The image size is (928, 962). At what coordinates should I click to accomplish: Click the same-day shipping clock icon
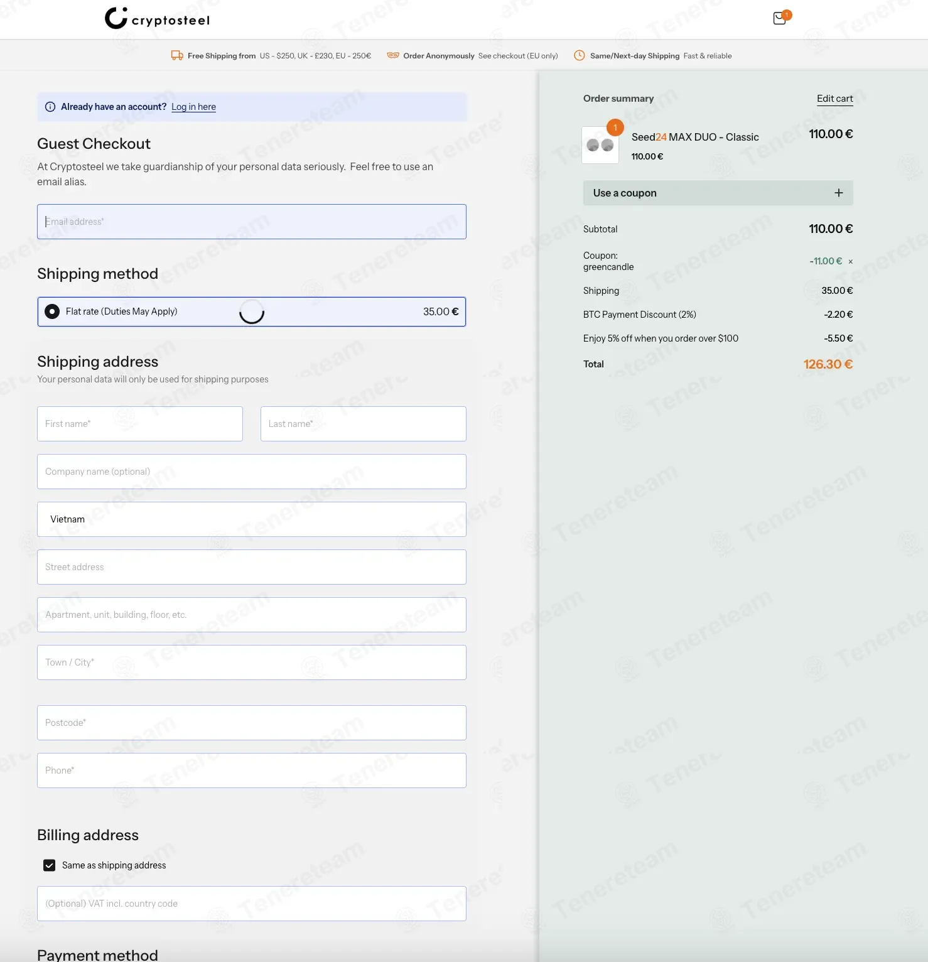tap(580, 55)
